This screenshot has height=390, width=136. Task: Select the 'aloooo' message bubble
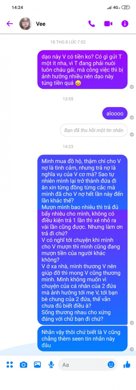click(x=115, y=113)
